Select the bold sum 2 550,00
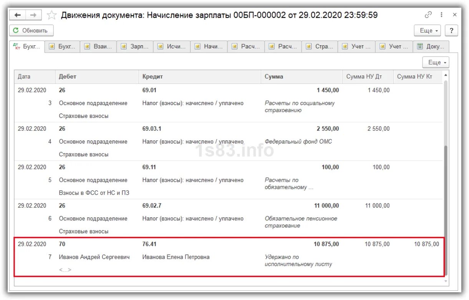469x300 pixels. click(328, 128)
